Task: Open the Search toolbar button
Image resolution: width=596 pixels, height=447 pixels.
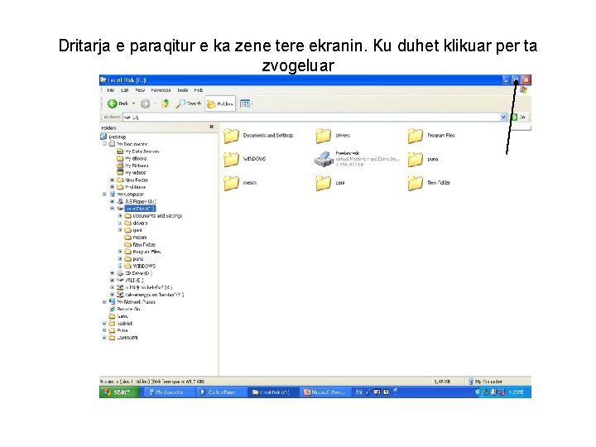Action: pyautogui.click(x=189, y=103)
